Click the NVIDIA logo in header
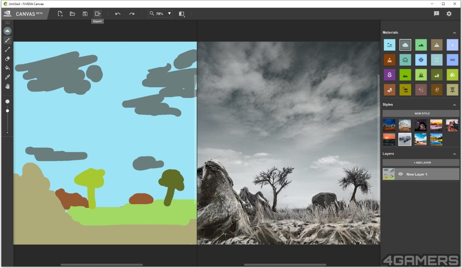 point(7,14)
